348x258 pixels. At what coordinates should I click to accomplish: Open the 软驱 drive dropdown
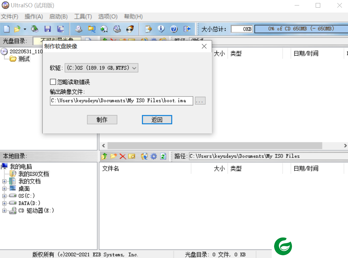click(102, 68)
